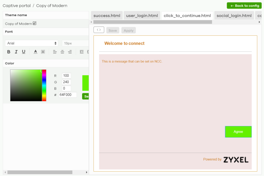Open the user_login.html tab
This screenshot has height=176, width=264.
tap(142, 15)
